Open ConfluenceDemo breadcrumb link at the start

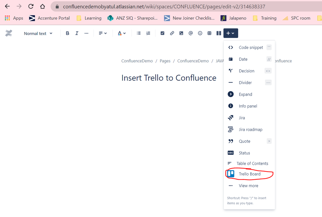tap(137, 61)
